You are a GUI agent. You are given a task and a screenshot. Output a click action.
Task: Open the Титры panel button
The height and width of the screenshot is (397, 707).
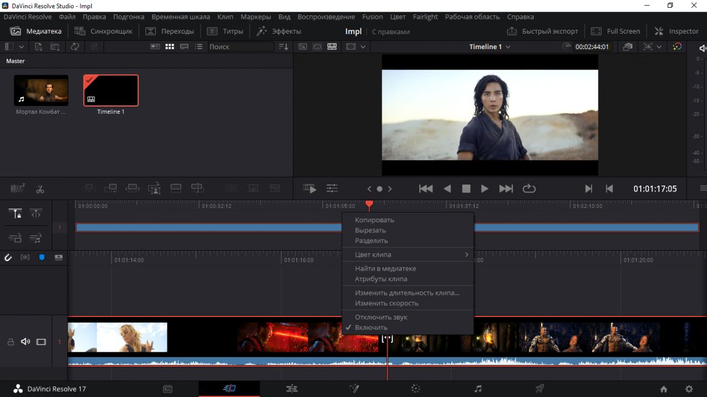(225, 31)
